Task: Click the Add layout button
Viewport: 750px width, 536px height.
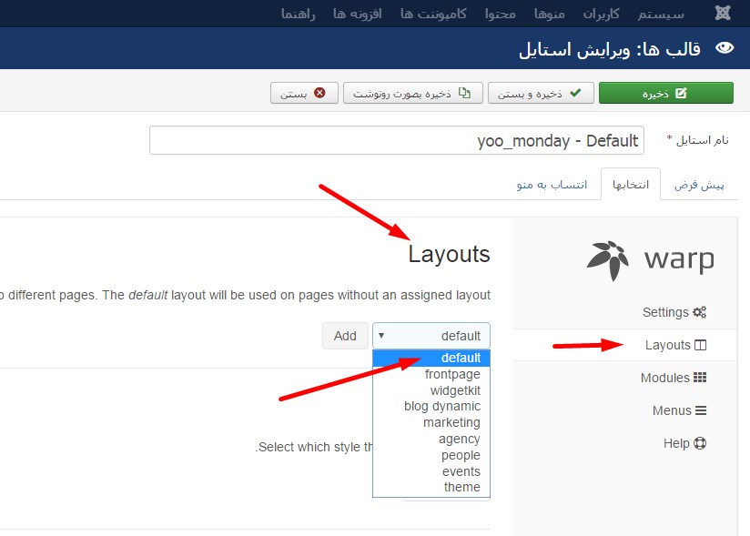Action: (x=345, y=336)
